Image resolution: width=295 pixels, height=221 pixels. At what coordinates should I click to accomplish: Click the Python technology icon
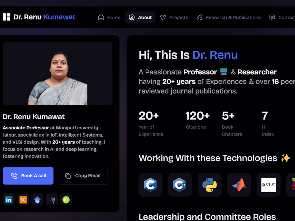pos(210,185)
